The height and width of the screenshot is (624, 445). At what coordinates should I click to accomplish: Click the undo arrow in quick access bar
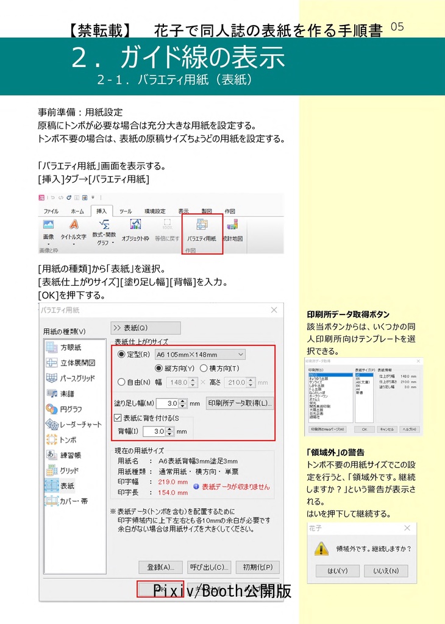coord(53,197)
